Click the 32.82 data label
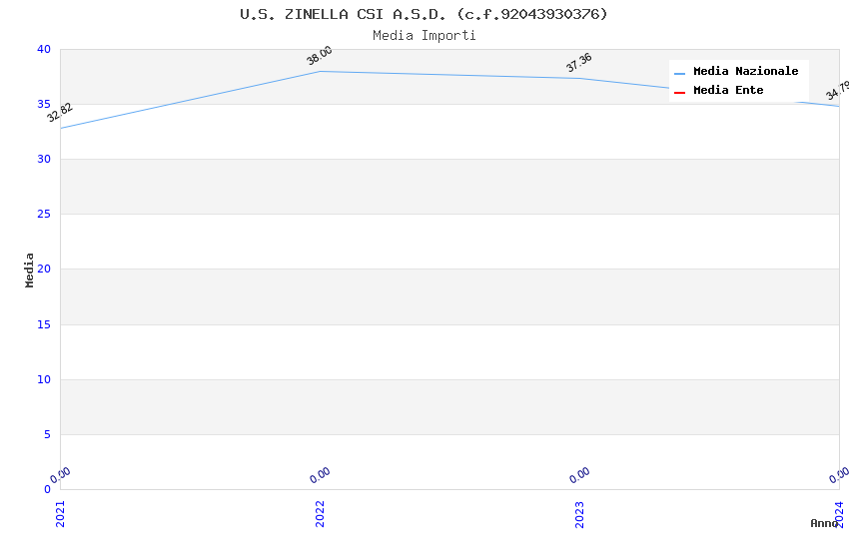 [60, 113]
